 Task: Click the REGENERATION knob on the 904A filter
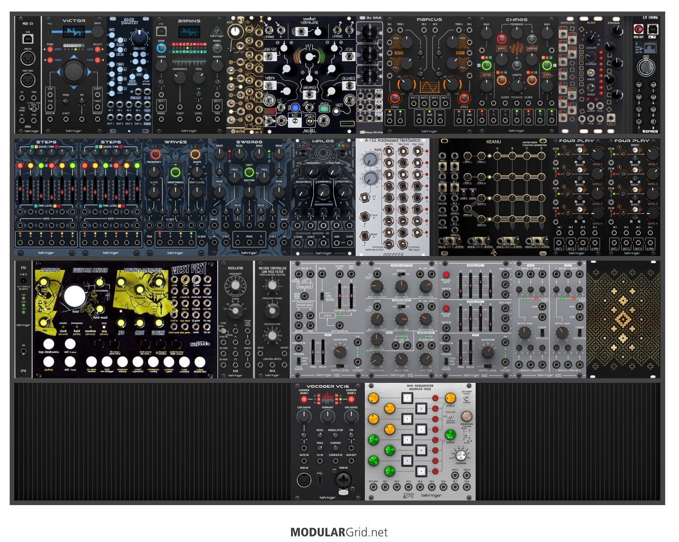(272, 336)
